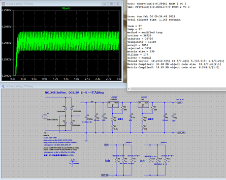Click the V(out) trace label
Image resolution: width=226 pixels, height=180 pixels.
pos(66,8)
